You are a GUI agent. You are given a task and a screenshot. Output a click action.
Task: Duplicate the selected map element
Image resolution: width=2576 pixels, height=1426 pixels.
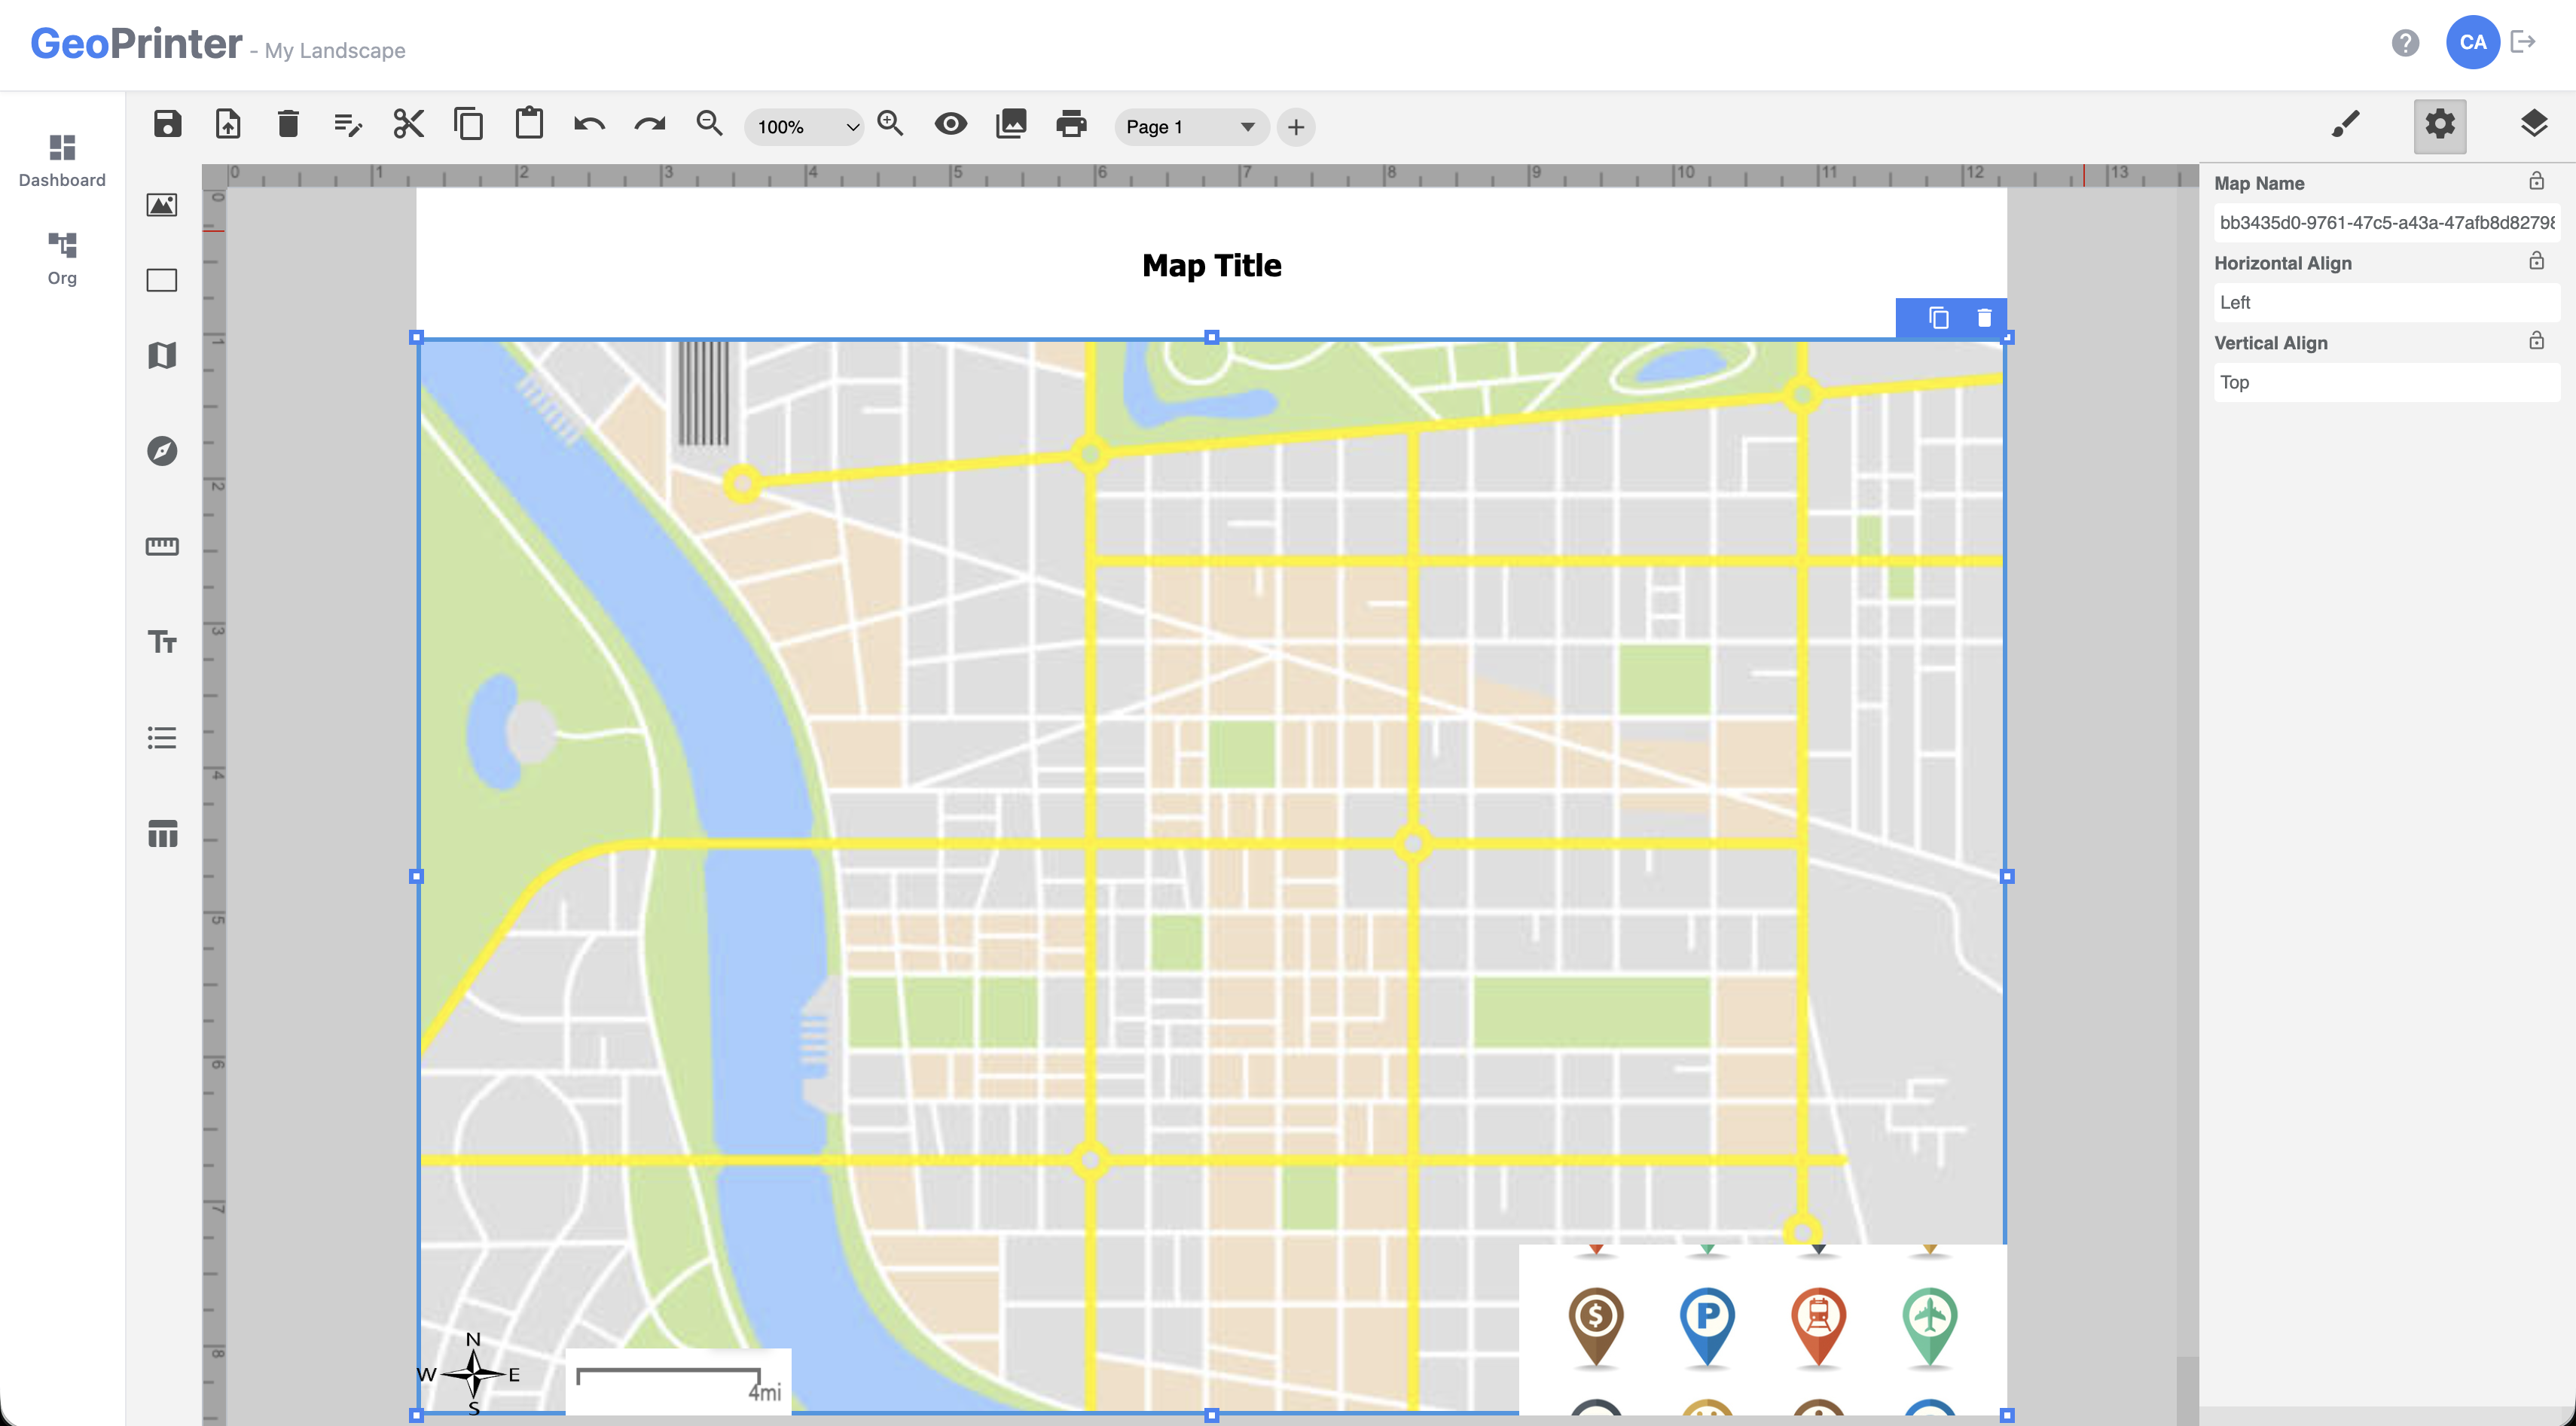tap(1938, 318)
